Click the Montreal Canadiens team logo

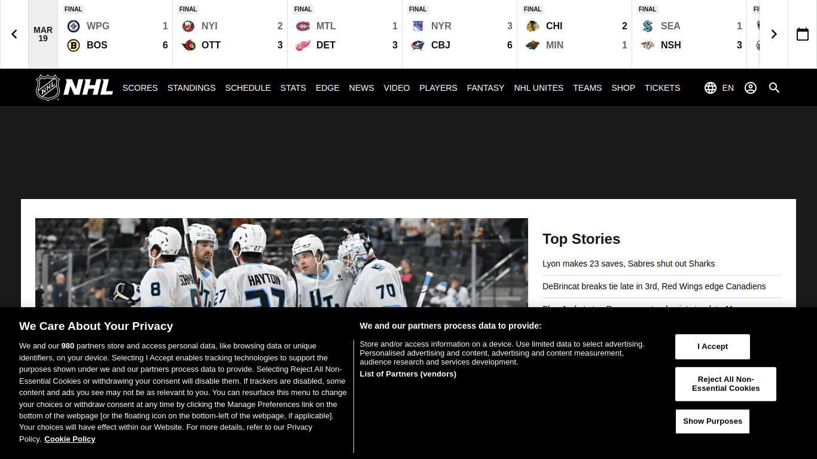(303, 26)
